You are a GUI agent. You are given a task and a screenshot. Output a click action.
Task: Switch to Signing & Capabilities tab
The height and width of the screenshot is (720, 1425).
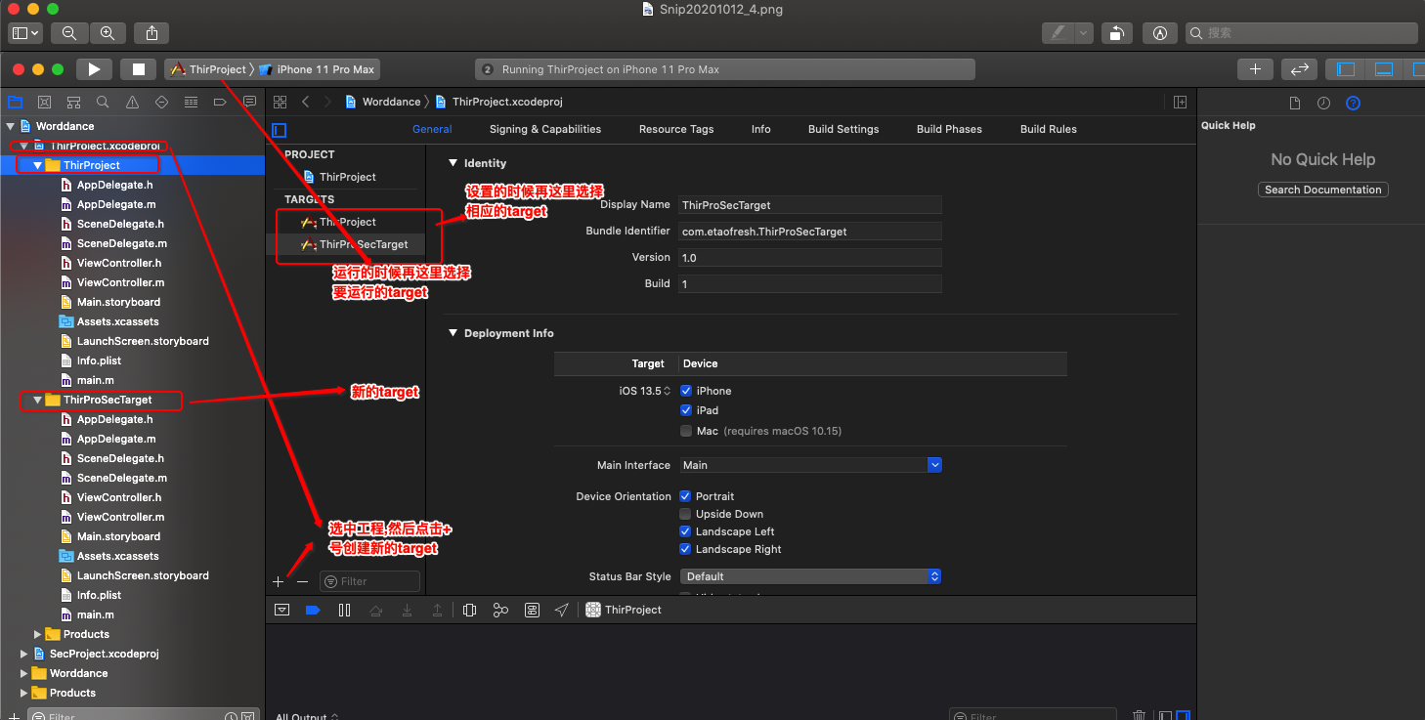545,129
